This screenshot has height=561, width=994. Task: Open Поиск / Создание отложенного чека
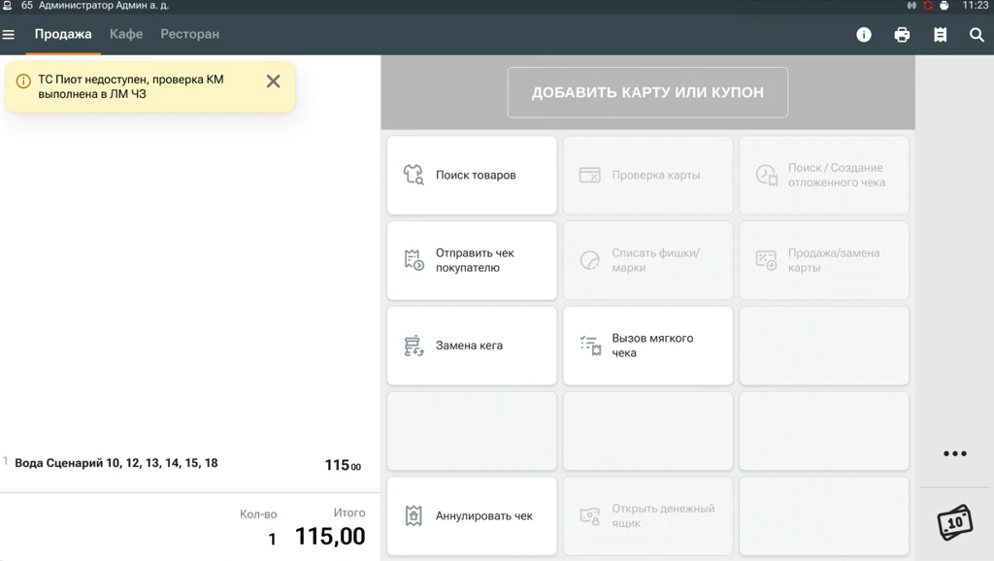(x=823, y=175)
